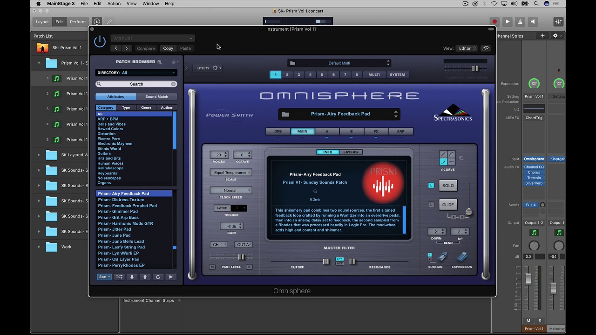Open the Default Multi folder icon

[x=292, y=63]
